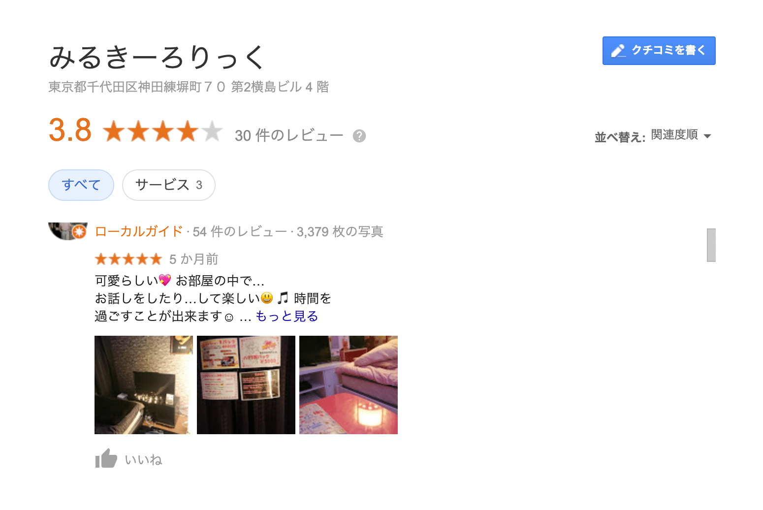This screenshot has width=763, height=510.
Task: Select the すべて filter chip
Action: pyautogui.click(x=81, y=185)
